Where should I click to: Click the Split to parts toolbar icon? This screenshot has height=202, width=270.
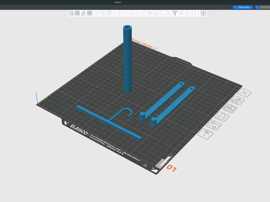[x=103, y=13]
